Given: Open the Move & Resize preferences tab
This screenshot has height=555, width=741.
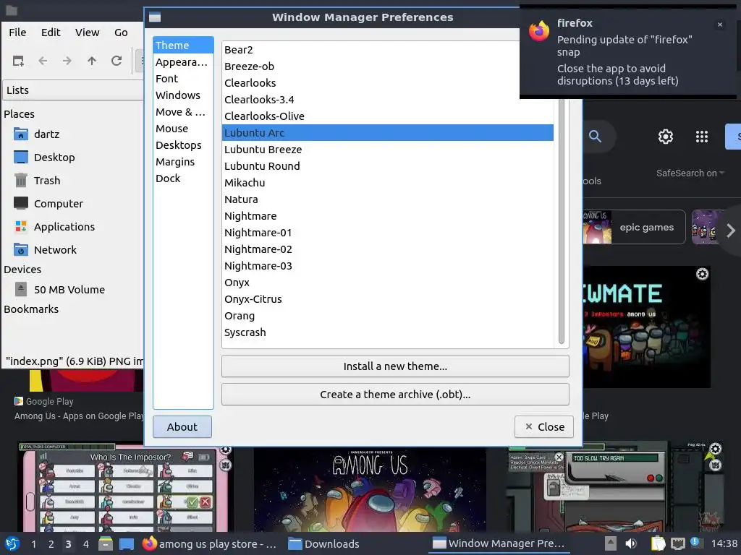Looking at the screenshot, I should coord(183,112).
